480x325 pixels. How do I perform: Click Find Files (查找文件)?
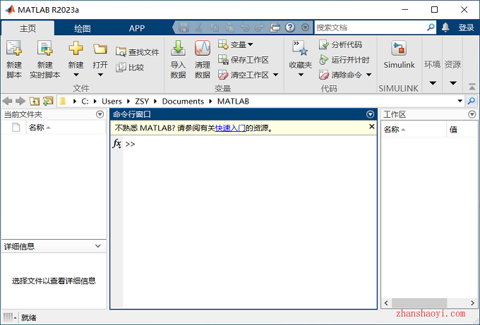coord(138,52)
